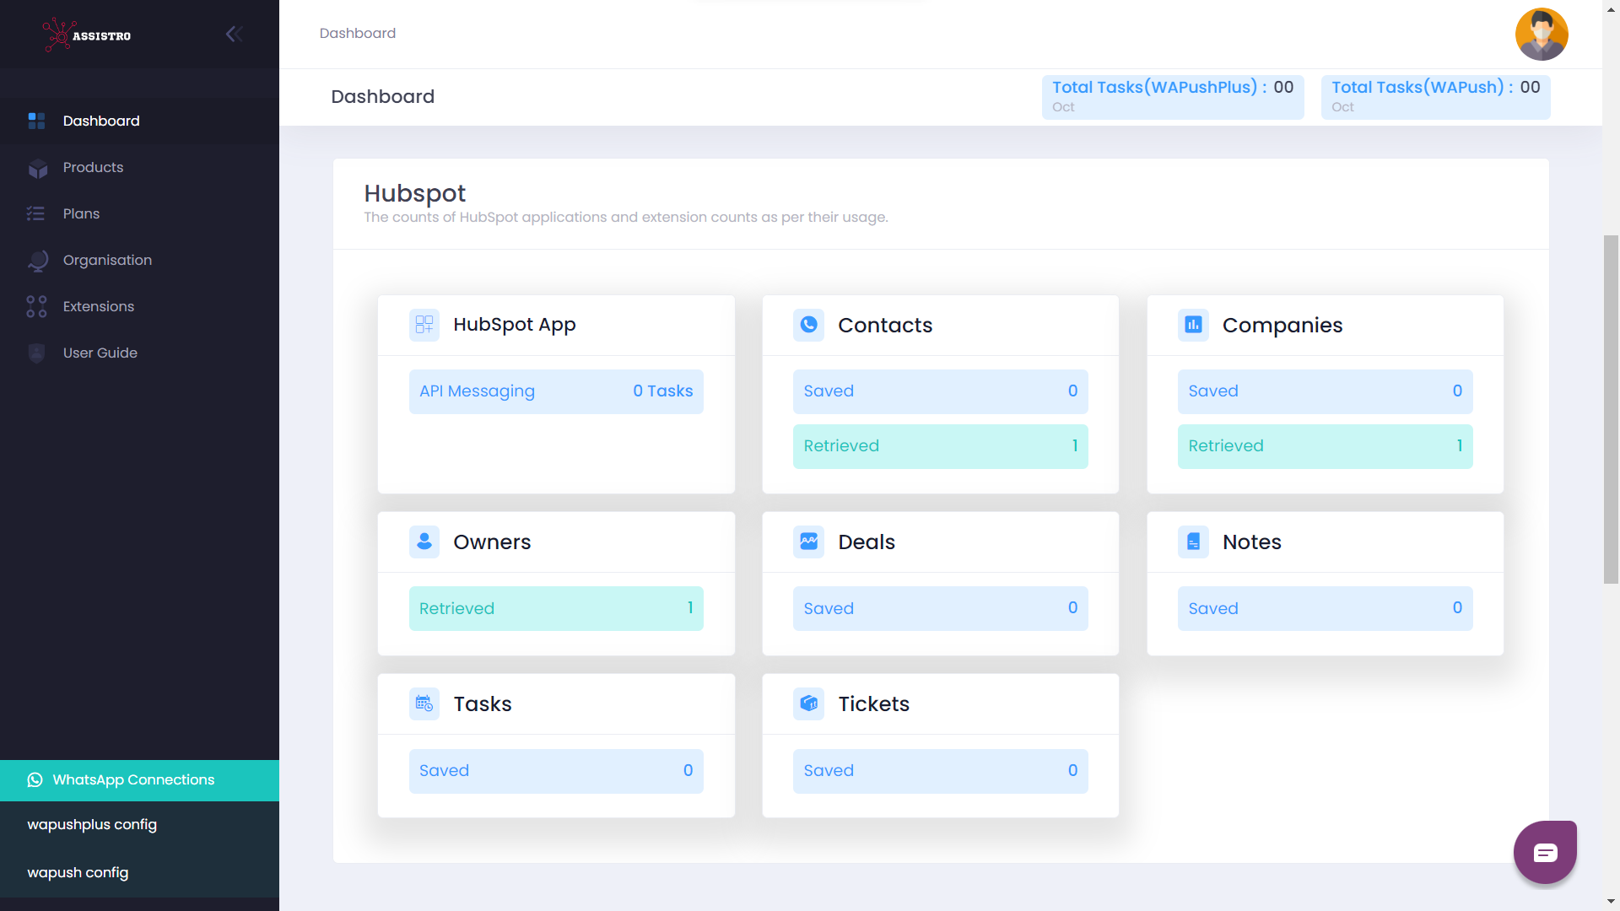The image size is (1620, 911).
Task: Open the chat support widget
Action: point(1545,852)
